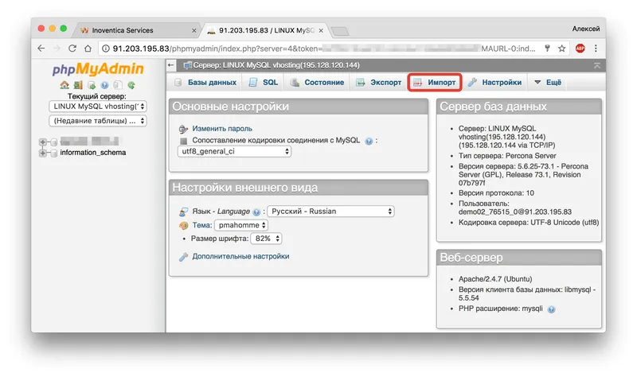Image resolution: width=637 pixels, height=377 pixels.
Task: Click the collapse header icon at top right
Action: point(596,65)
